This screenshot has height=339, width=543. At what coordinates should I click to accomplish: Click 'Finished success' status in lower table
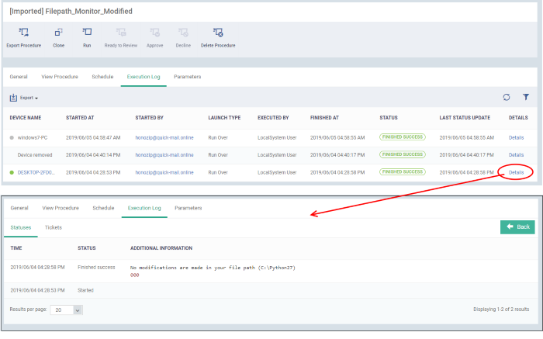(96, 268)
